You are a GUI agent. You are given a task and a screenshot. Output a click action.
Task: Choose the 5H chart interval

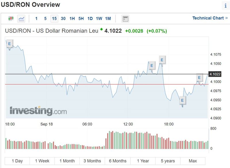click(x=81, y=19)
